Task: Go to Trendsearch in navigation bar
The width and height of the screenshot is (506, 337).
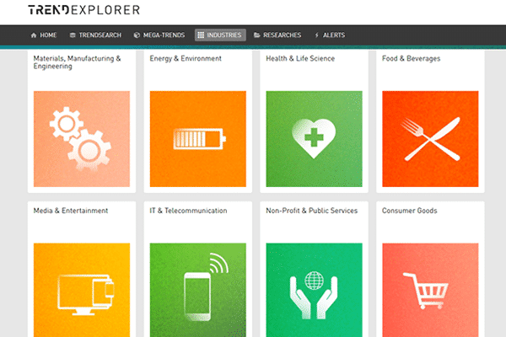Action: (x=95, y=35)
